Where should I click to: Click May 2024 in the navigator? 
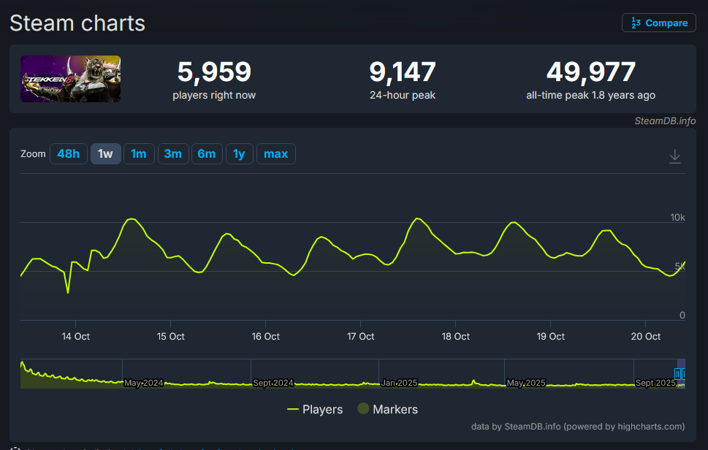144,383
